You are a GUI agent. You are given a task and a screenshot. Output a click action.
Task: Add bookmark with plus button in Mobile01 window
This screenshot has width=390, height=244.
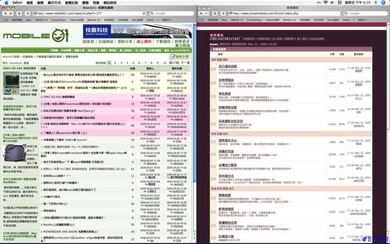coord(27,13)
